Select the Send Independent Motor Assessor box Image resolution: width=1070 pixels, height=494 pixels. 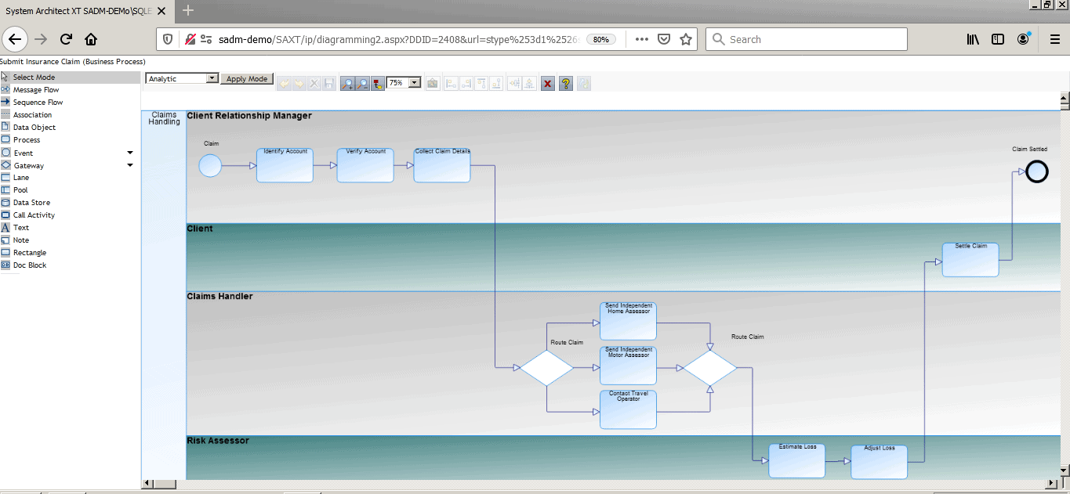[628, 366]
